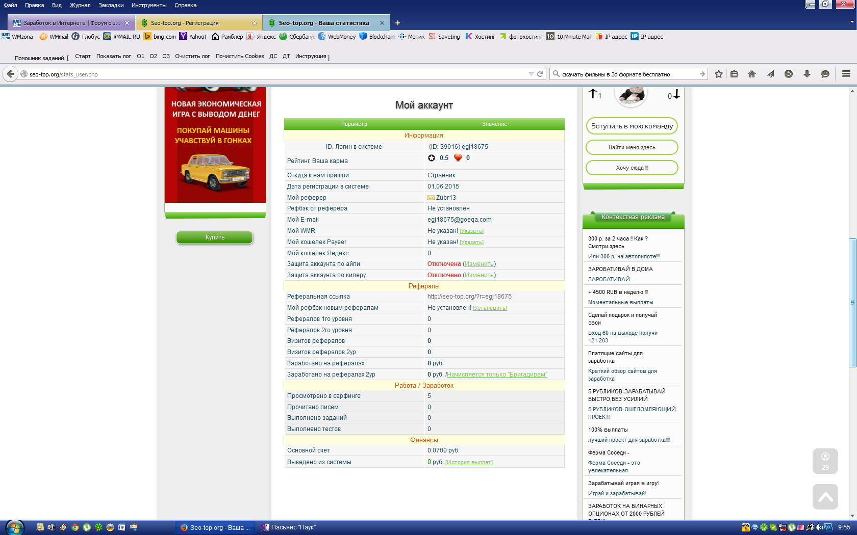Click the Вступить в мою команду button
857x535 pixels.
point(632,126)
